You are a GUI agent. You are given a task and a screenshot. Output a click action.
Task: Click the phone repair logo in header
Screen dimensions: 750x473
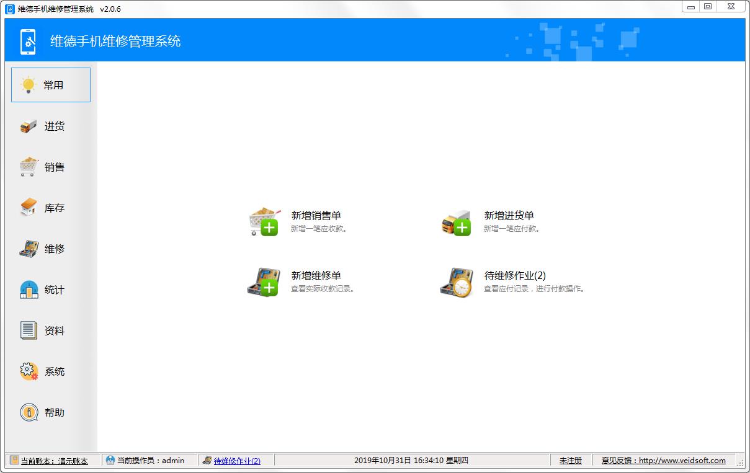point(29,41)
